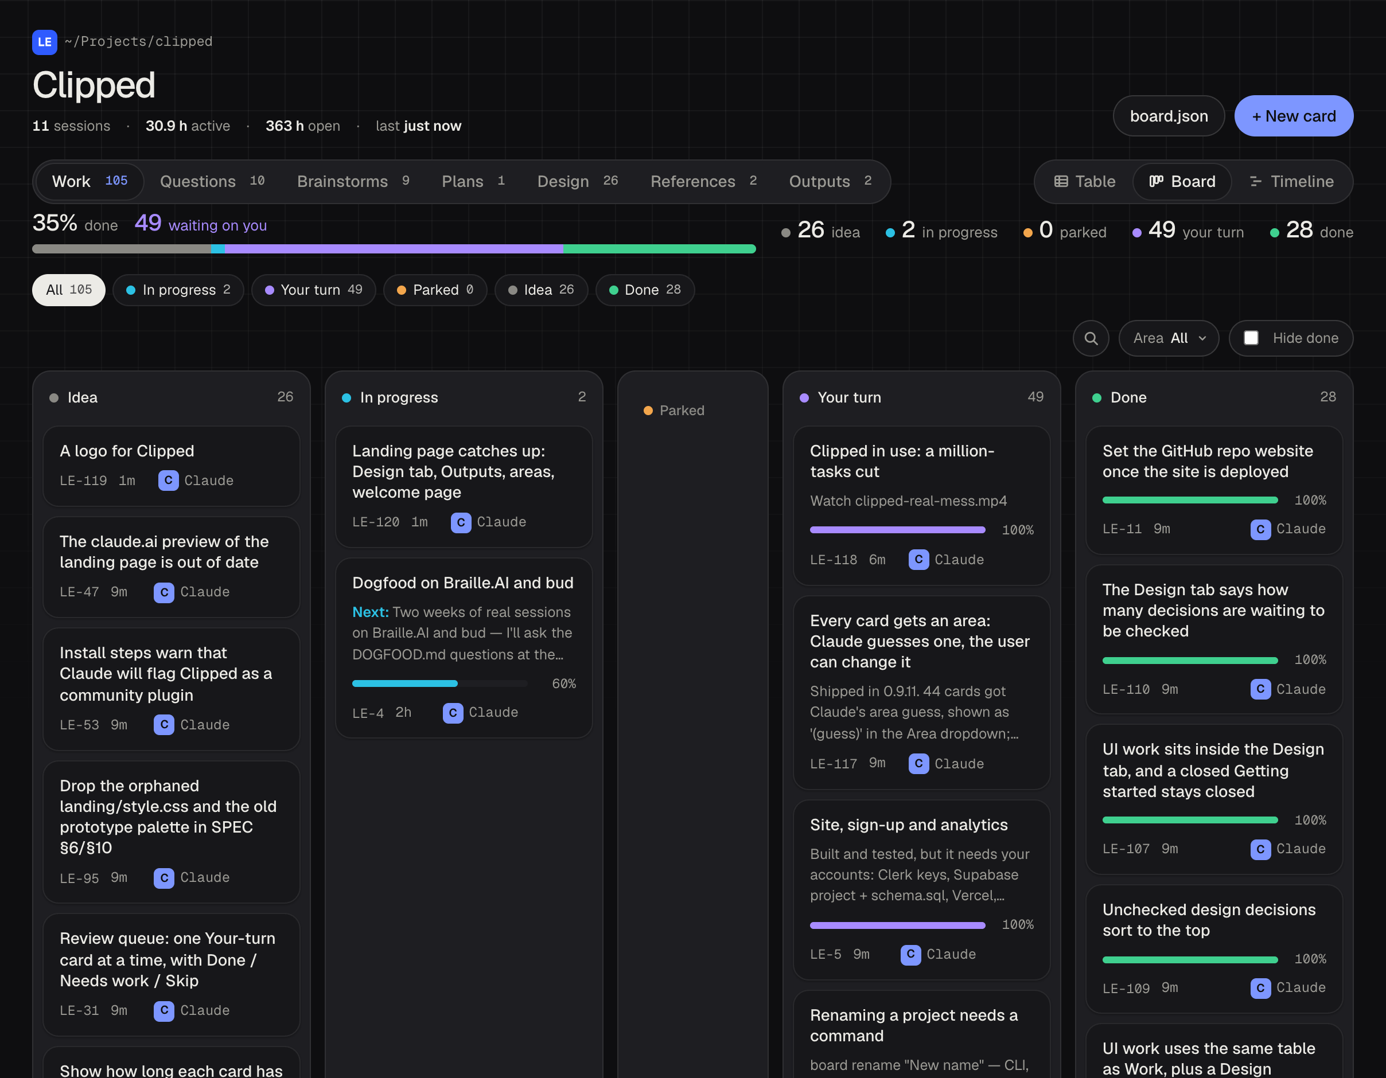This screenshot has width=1386, height=1078.
Task: Click the Table view grid icon
Action: (1061, 181)
